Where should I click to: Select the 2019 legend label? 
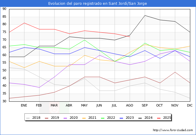tap(55, 118)
